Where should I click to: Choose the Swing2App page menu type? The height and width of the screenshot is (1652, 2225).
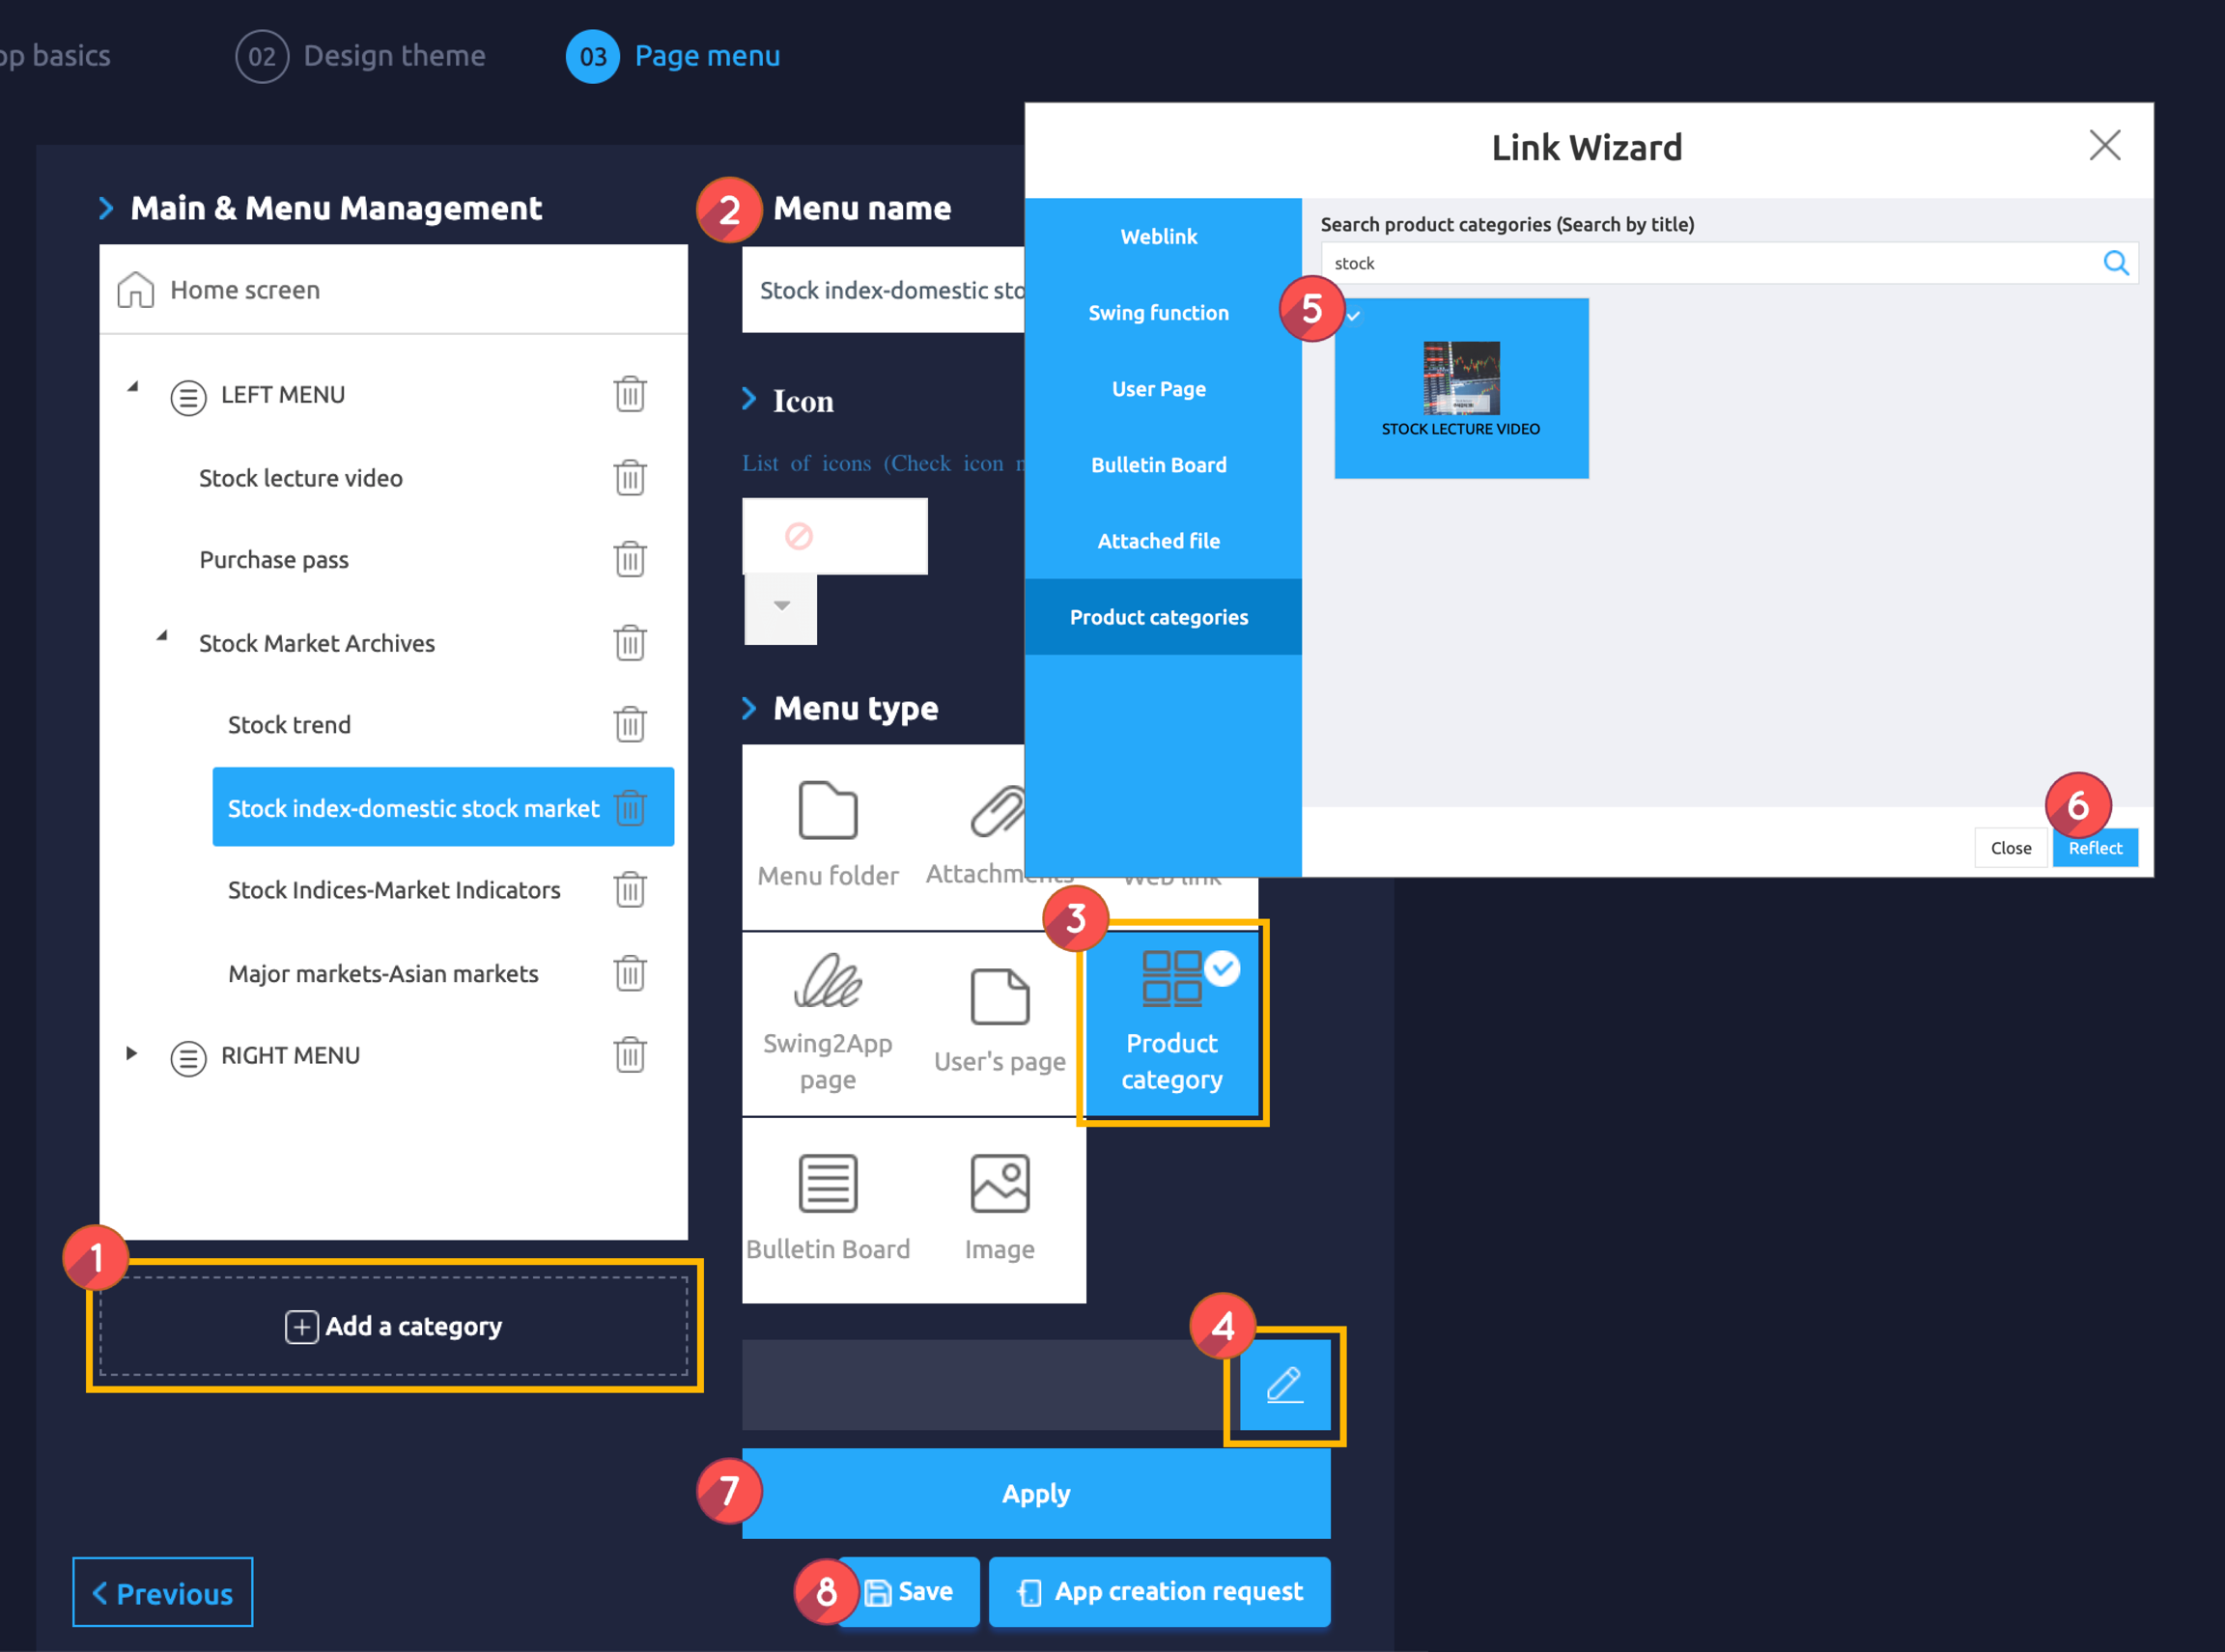pos(827,982)
